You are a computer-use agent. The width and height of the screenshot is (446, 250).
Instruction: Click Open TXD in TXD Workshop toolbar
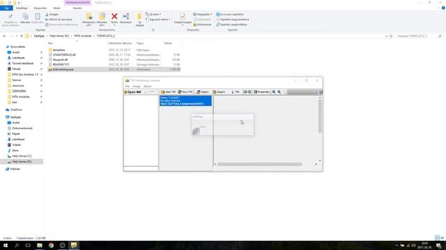(x=168, y=92)
